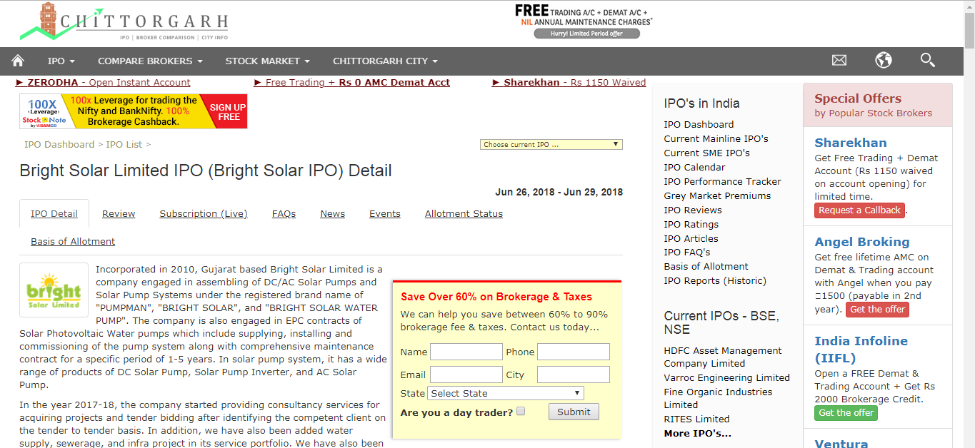Screen dimensions: 975x448
Task: Open IPO Reviews link
Action: click(693, 210)
